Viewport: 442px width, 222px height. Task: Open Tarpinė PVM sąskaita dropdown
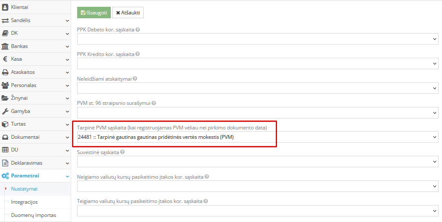(x=257, y=137)
